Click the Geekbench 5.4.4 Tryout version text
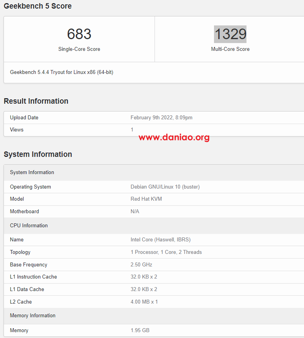Viewport: 304px width, 338px height. click(61, 72)
